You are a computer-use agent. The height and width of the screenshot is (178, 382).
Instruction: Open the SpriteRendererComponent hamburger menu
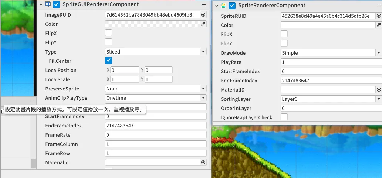click(x=379, y=6)
